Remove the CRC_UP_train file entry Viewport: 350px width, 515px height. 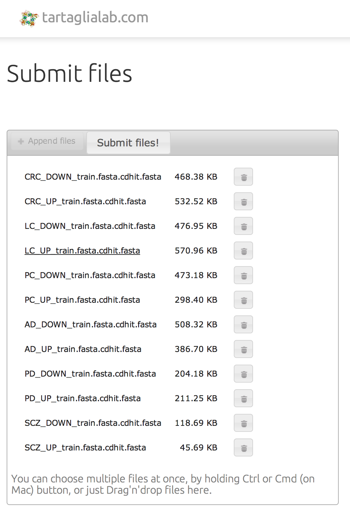pos(243,201)
